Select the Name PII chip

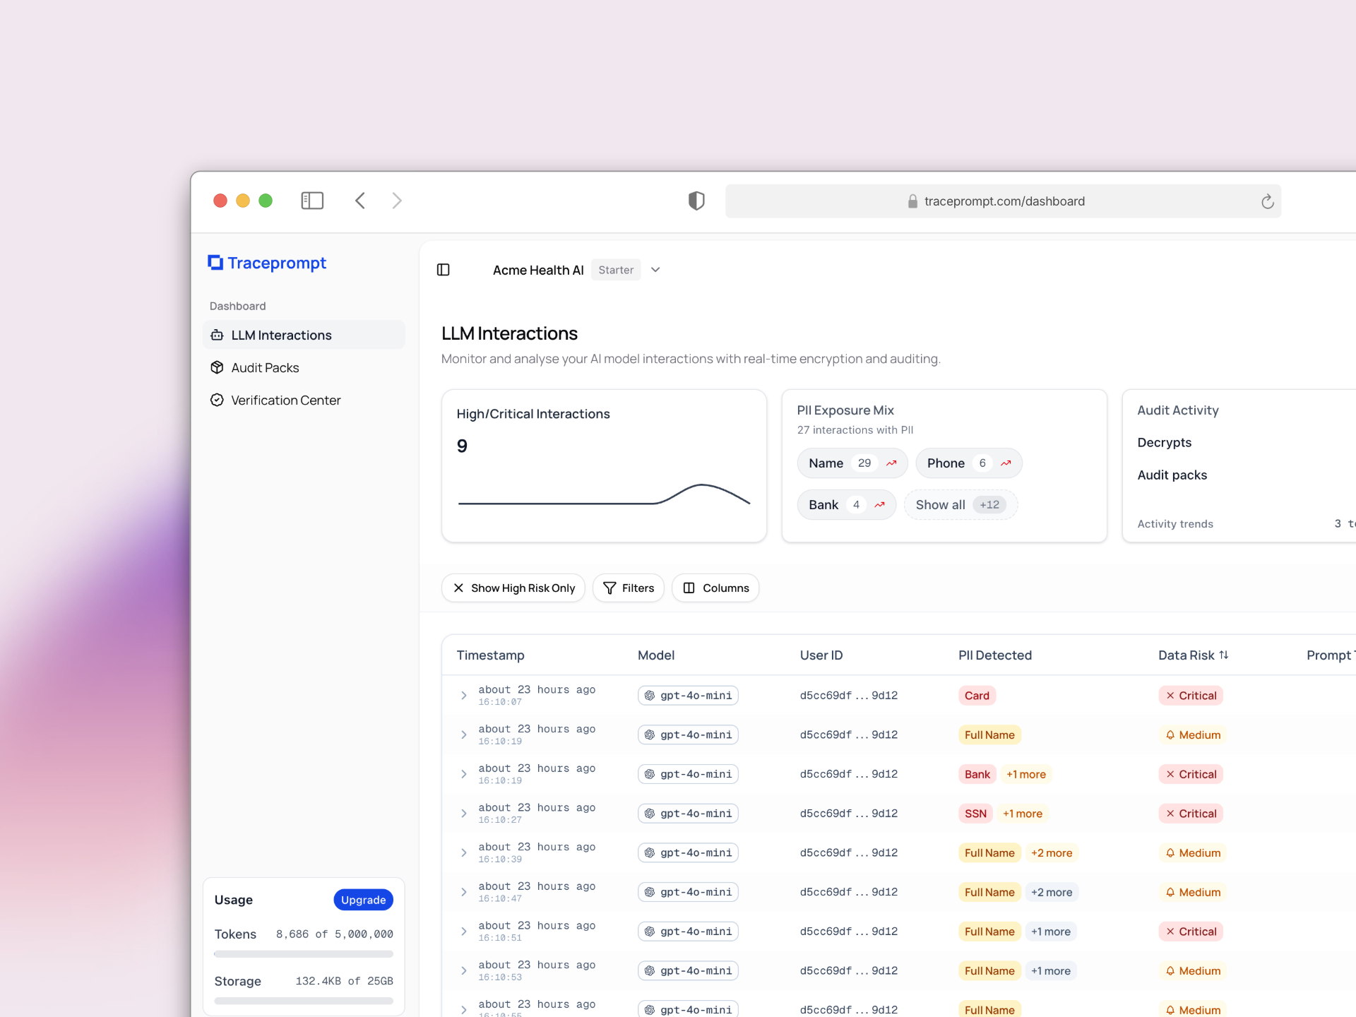(x=852, y=463)
